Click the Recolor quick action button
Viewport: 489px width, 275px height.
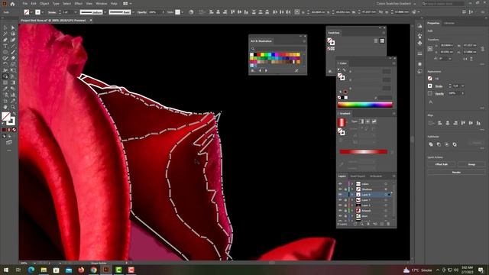457,172
